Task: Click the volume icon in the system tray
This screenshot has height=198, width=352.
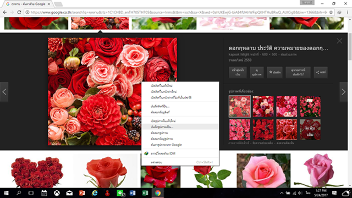Action: [x=300, y=193]
